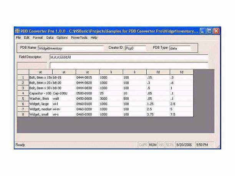Select row header 4
Image resolution: width=235 pixels, height=176 pixels.
click(23, 94)
